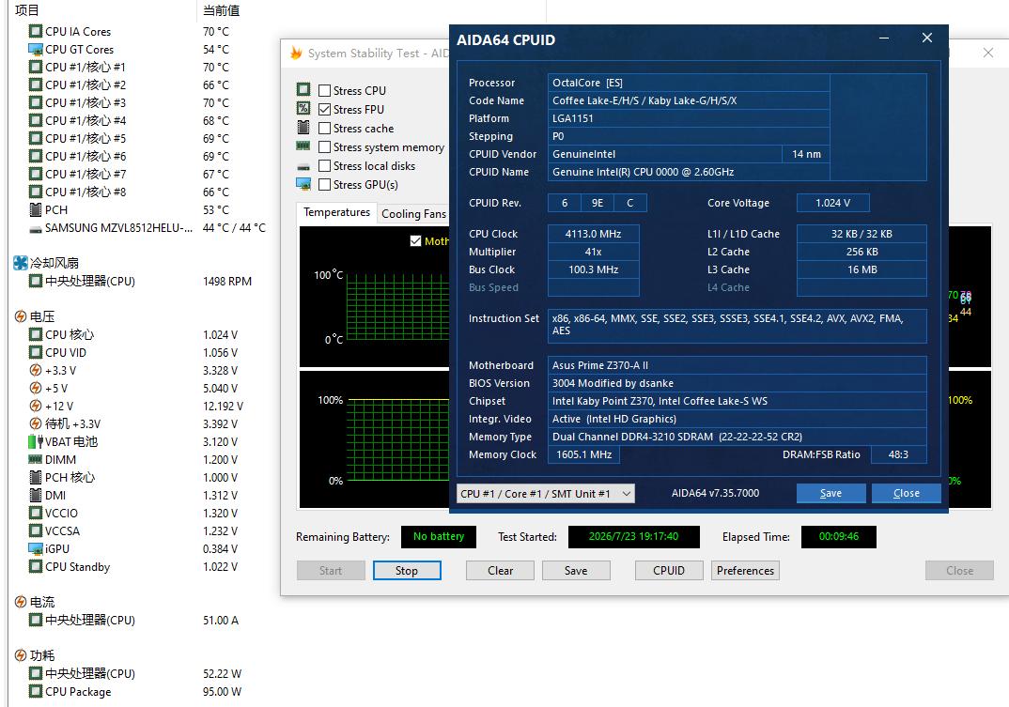1009x707 pixels.
Task: Uncheck the Stress FPU checkbox
Action: pos(325,109)
